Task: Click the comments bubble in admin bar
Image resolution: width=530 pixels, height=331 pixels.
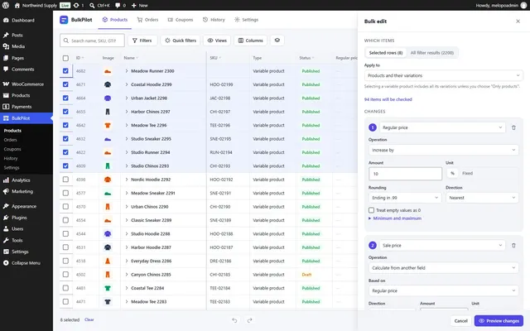Action: [118, 6]
